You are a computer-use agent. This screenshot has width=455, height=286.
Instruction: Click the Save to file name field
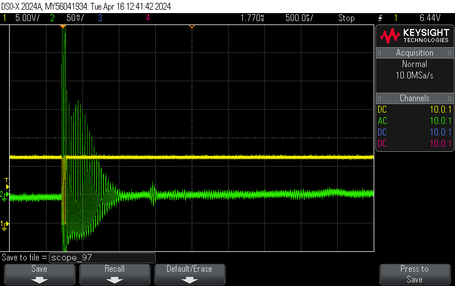pyautogui.click(x=102, y=258)
